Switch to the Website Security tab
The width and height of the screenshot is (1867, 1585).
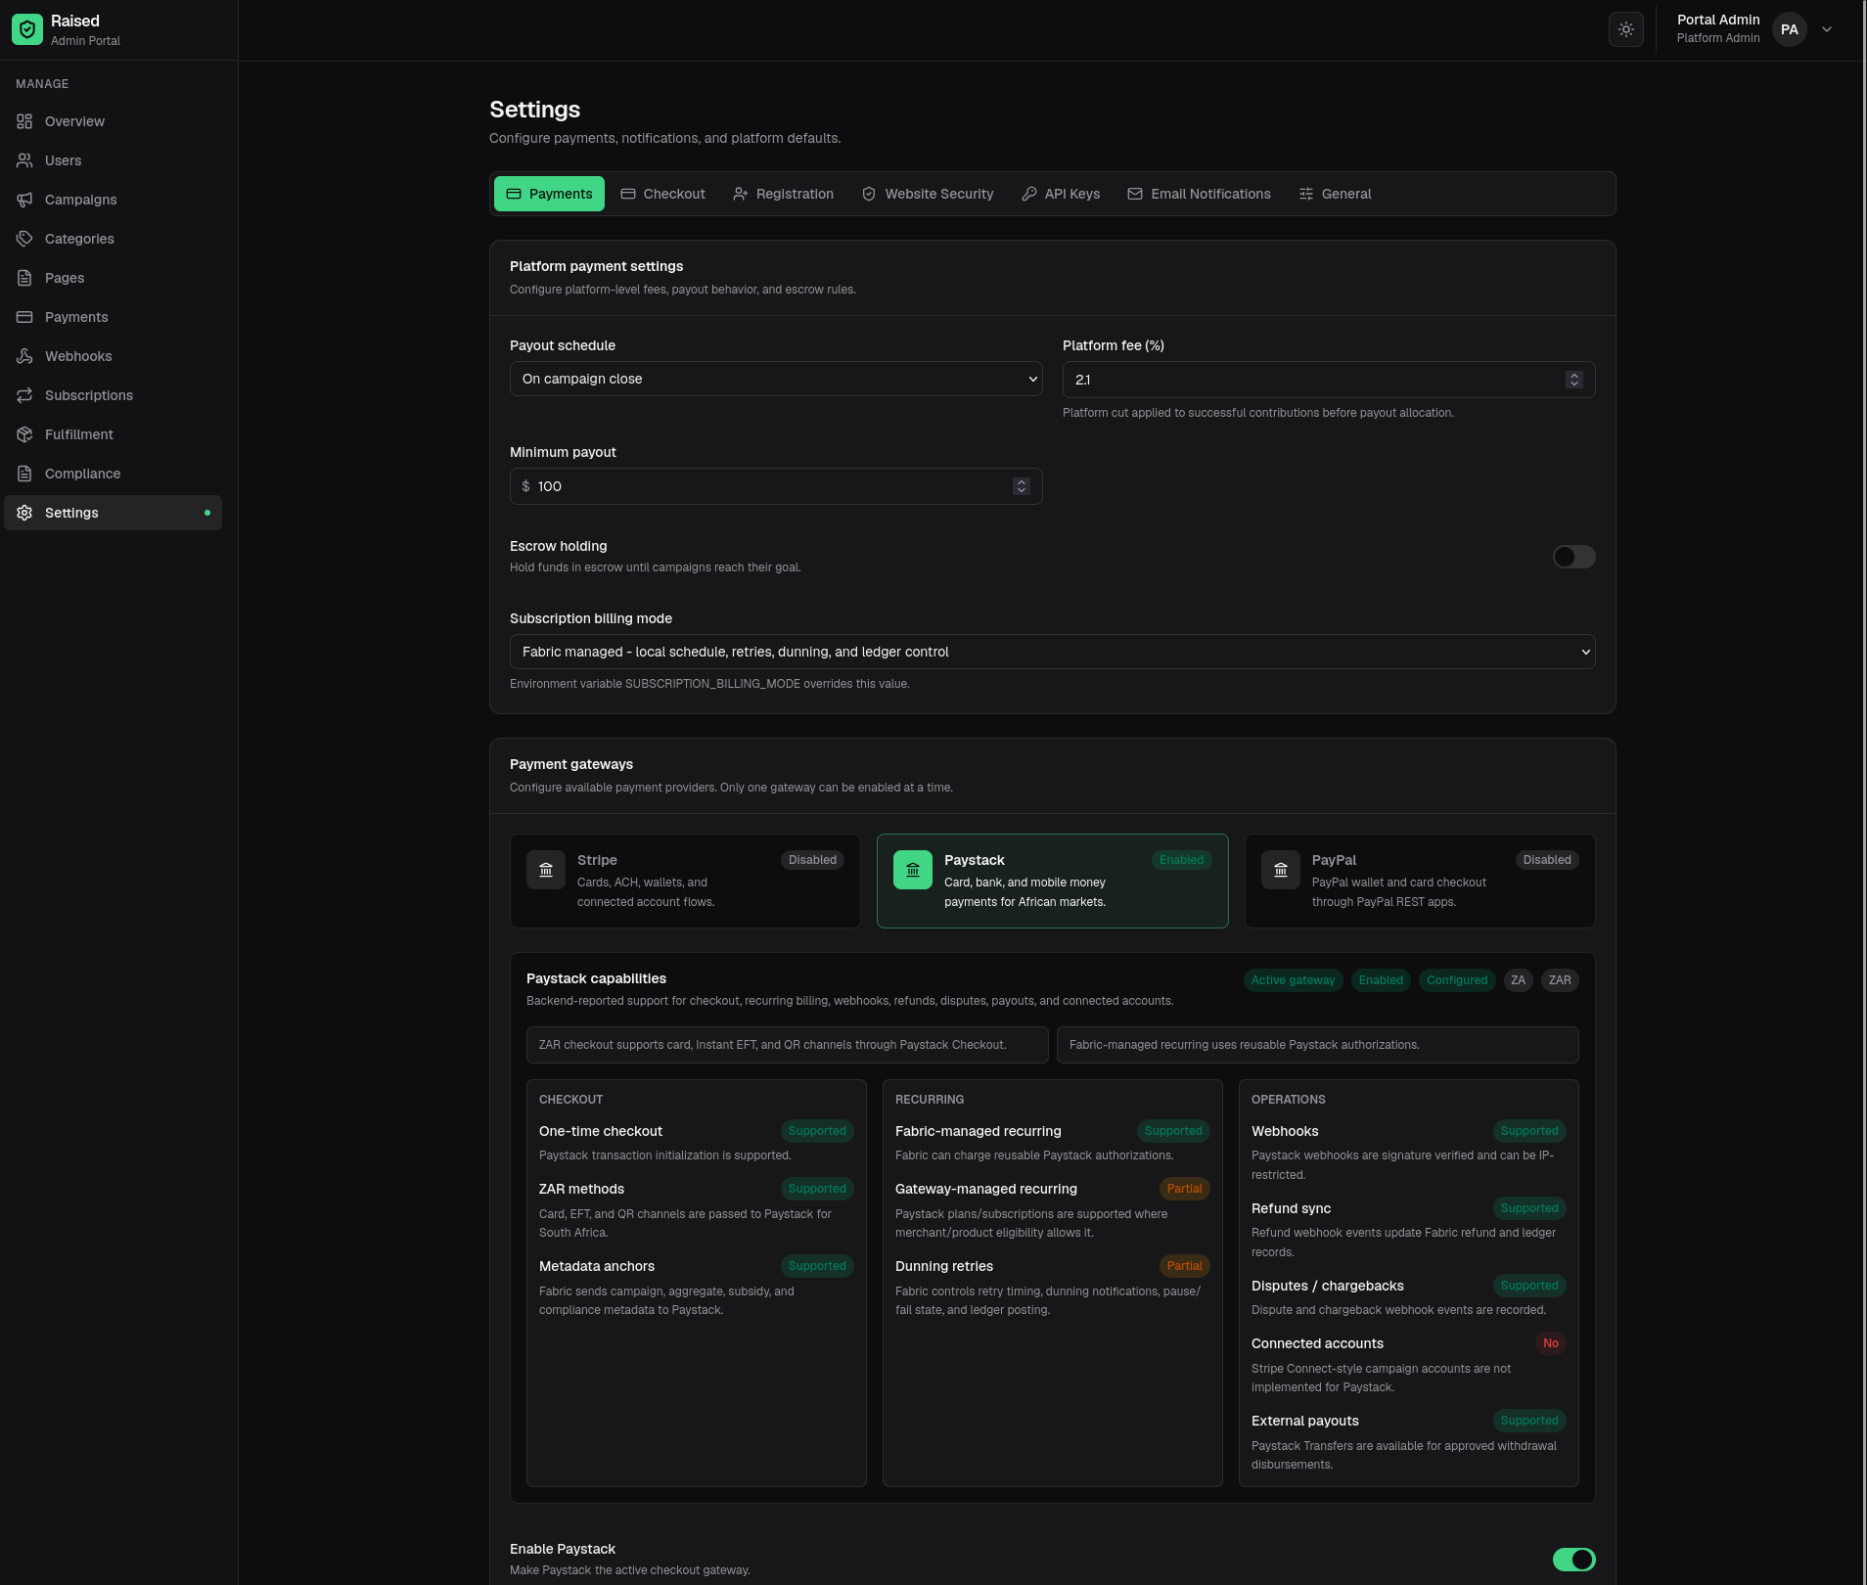(928, 194)
